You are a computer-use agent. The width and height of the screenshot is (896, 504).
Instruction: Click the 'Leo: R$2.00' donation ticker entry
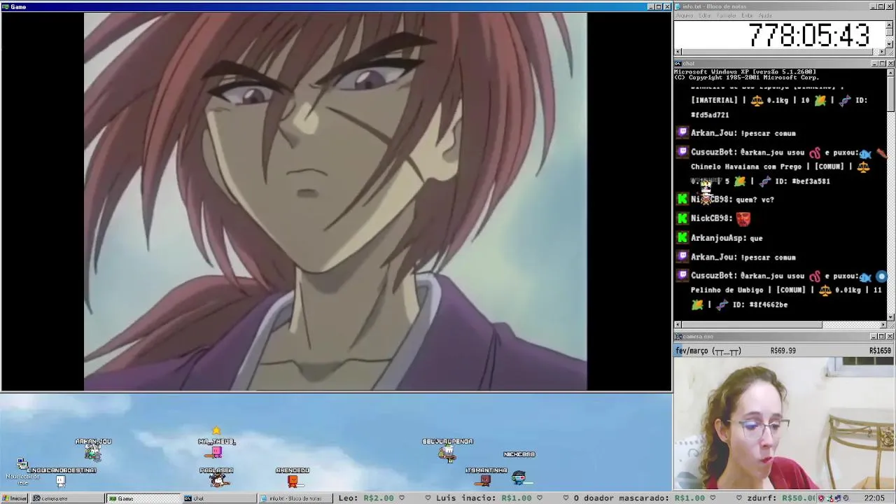tap(366, 498)
